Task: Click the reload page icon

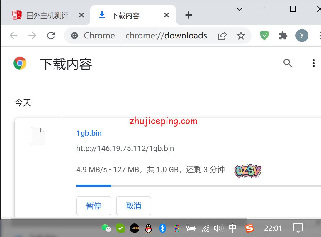Action: (51, 36)
